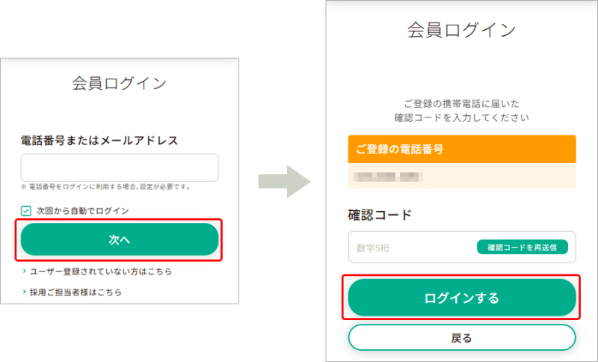Click the blurred registered phone number
The height and width of the screenshot is (362, 598).
(x=390, y=178)
